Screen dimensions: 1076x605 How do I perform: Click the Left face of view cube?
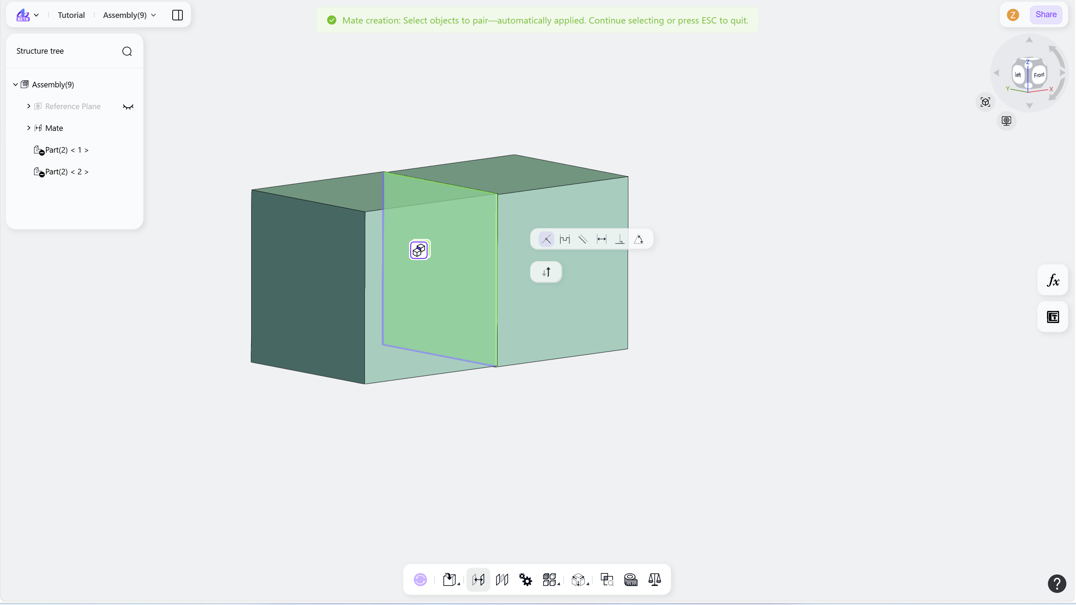tap(1018, 75)
